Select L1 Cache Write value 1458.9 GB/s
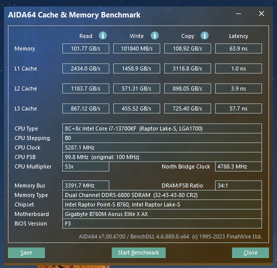The height and width of the screenshot is (268, 277). (x=137, y=68)
